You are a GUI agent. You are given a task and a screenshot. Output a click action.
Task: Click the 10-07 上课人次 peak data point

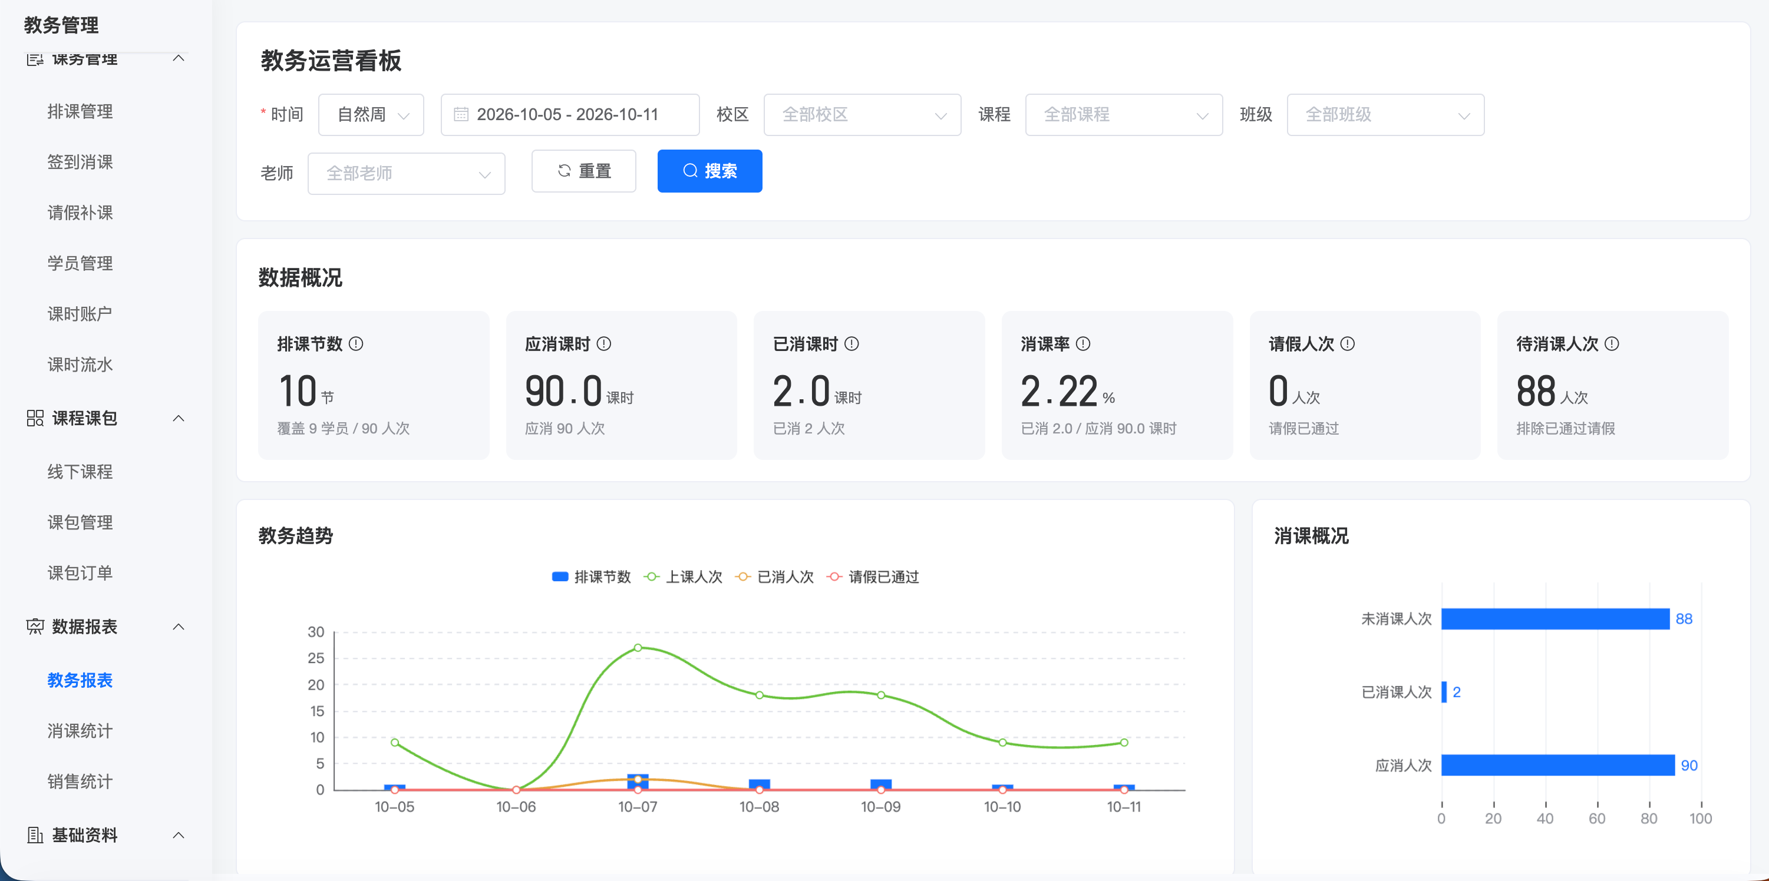pyautogui.click(x=638, y=648)
